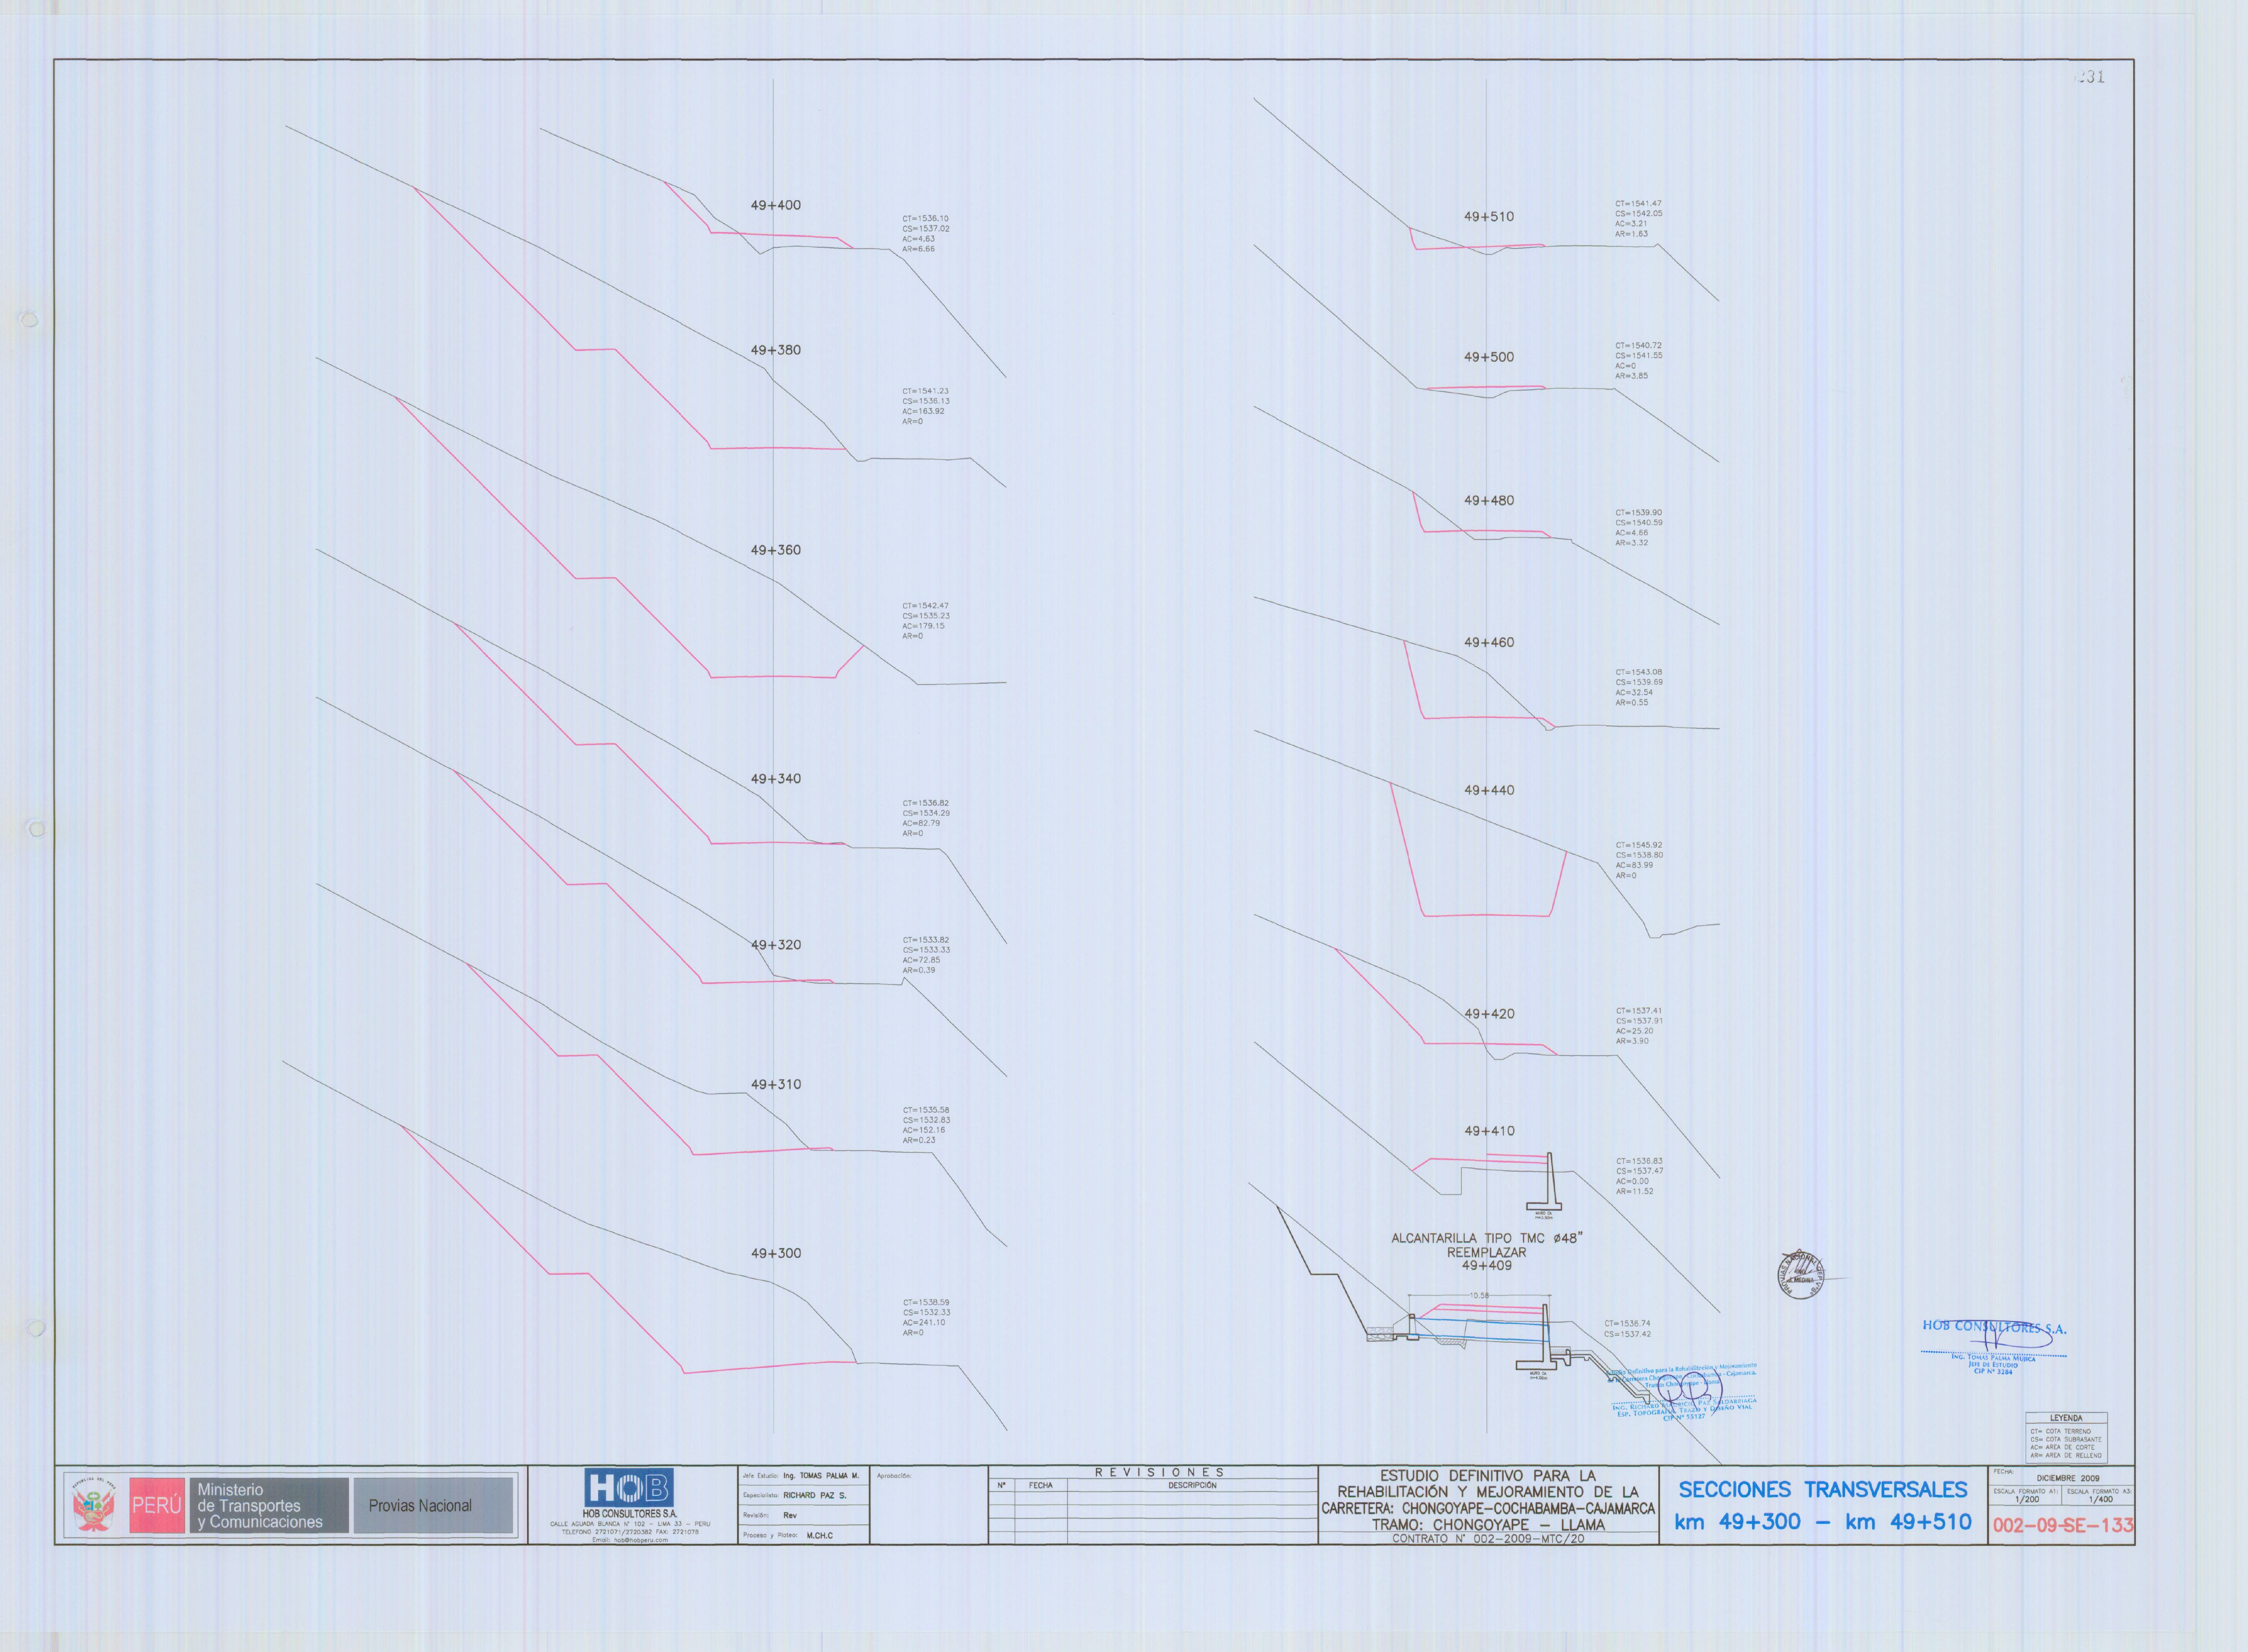
Task: Click section label '49+340'
Action: pos(776,778)
